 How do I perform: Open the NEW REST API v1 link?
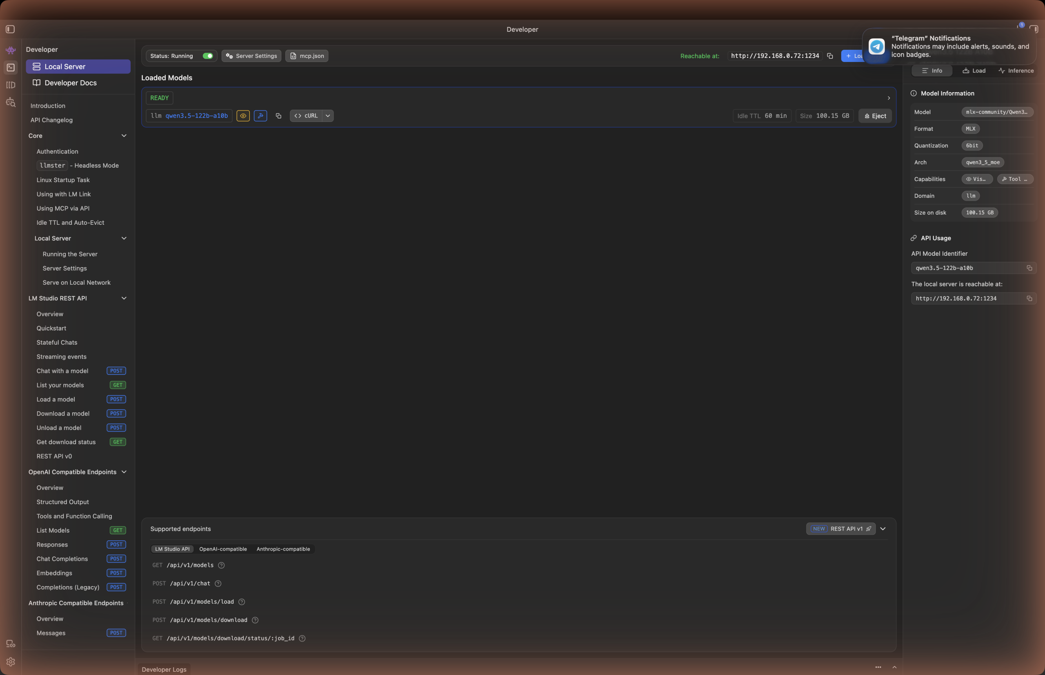(841, 529)
